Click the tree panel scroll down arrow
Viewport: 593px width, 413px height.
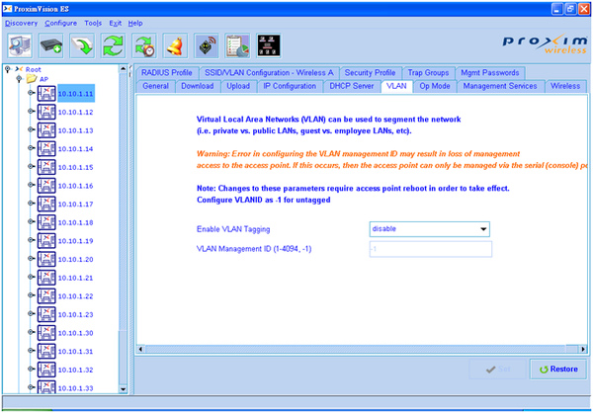[123, 389]
